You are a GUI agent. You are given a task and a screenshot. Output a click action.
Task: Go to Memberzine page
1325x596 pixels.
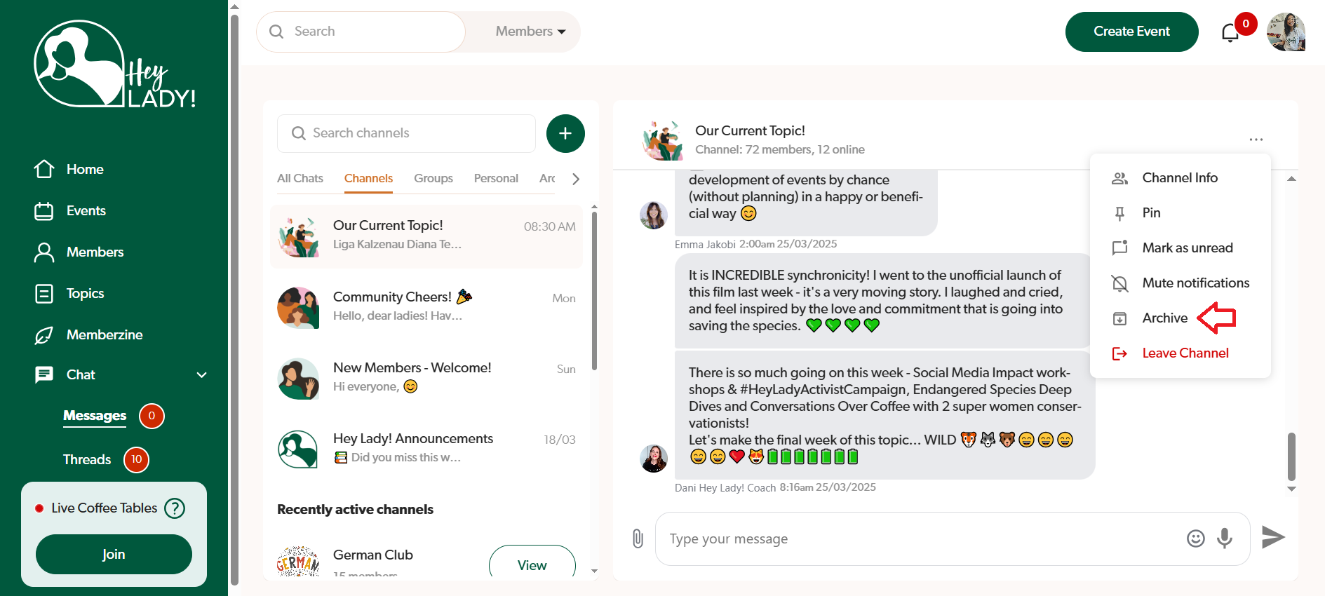click(x=105, y=334)
